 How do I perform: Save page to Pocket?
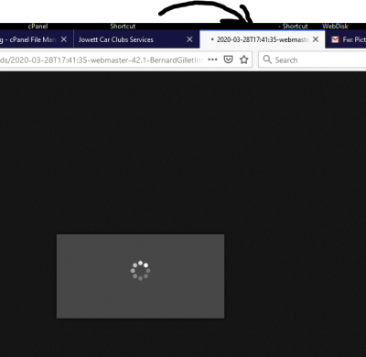point(228,59)
